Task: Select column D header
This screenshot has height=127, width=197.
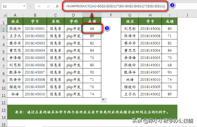Action: (73, 15)
